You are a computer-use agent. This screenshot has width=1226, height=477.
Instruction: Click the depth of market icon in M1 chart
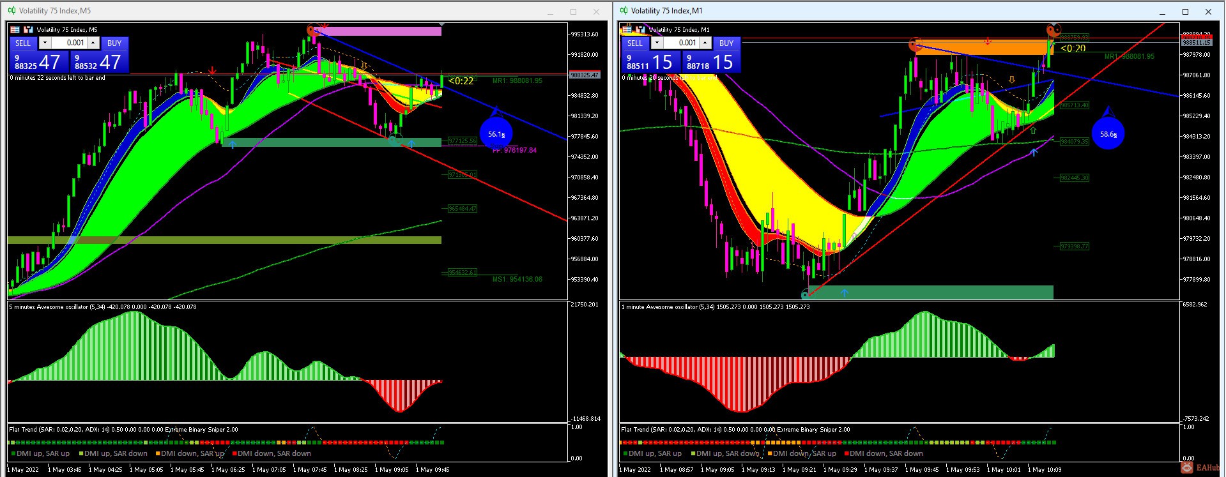tap(640, 29)
